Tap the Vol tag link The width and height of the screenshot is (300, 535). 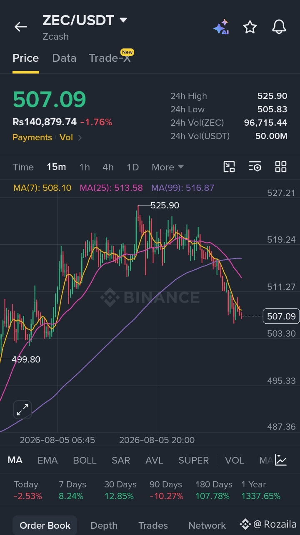[x=66, y=137]
